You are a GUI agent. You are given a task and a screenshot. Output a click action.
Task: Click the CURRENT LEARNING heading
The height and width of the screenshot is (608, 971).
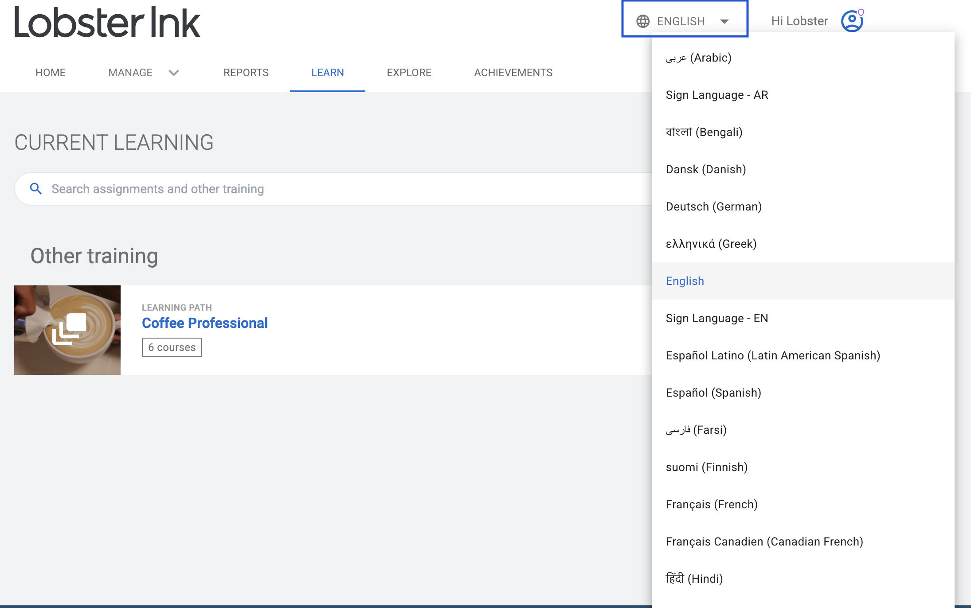[x=114, y=143]
